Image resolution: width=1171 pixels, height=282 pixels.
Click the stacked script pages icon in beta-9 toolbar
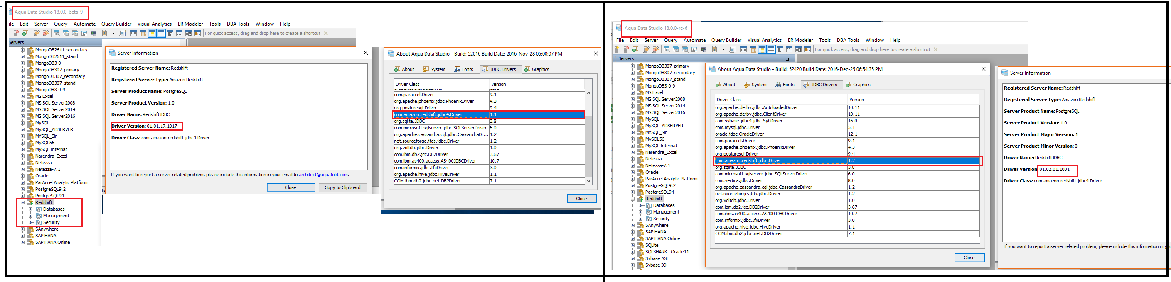[122, 33]
